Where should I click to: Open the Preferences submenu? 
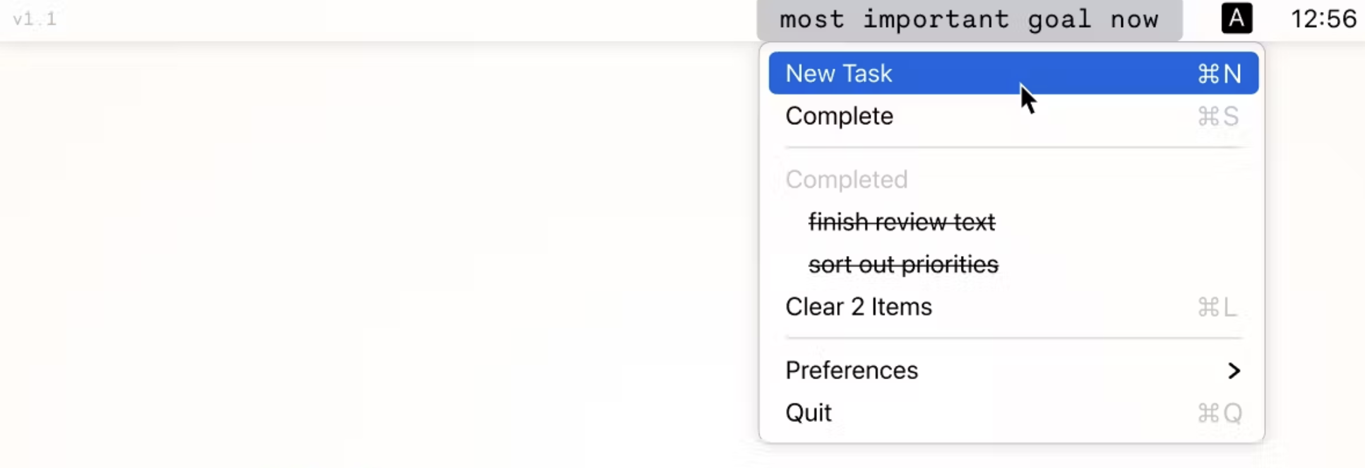[x=1013, y=370]
